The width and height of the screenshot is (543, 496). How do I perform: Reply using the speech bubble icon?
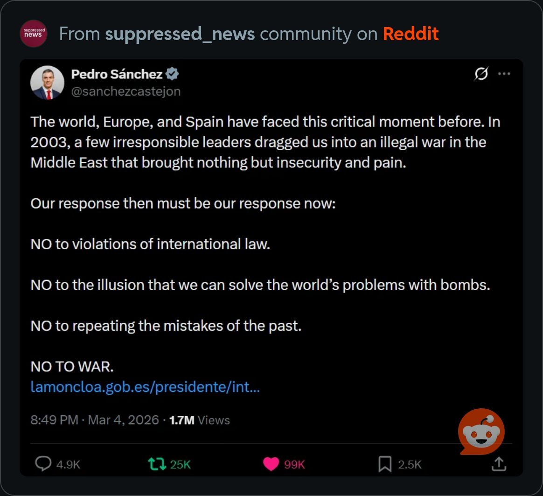(x=43, y=464)
